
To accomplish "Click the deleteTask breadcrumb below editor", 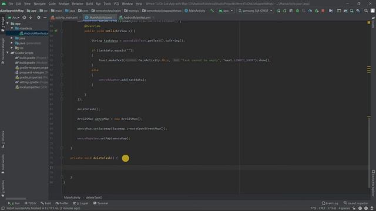I will coord(94,198).
